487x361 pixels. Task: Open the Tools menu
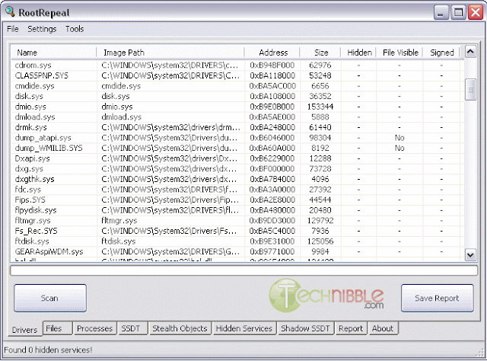(x=75, y=29)
